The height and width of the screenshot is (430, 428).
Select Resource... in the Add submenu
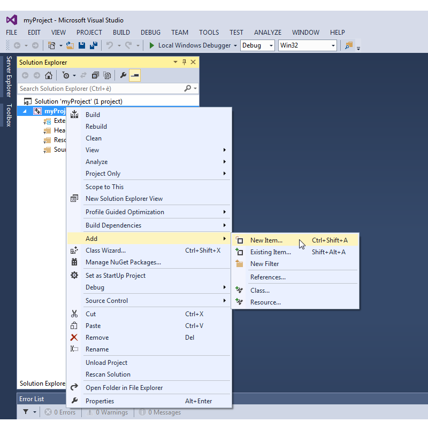295,302
